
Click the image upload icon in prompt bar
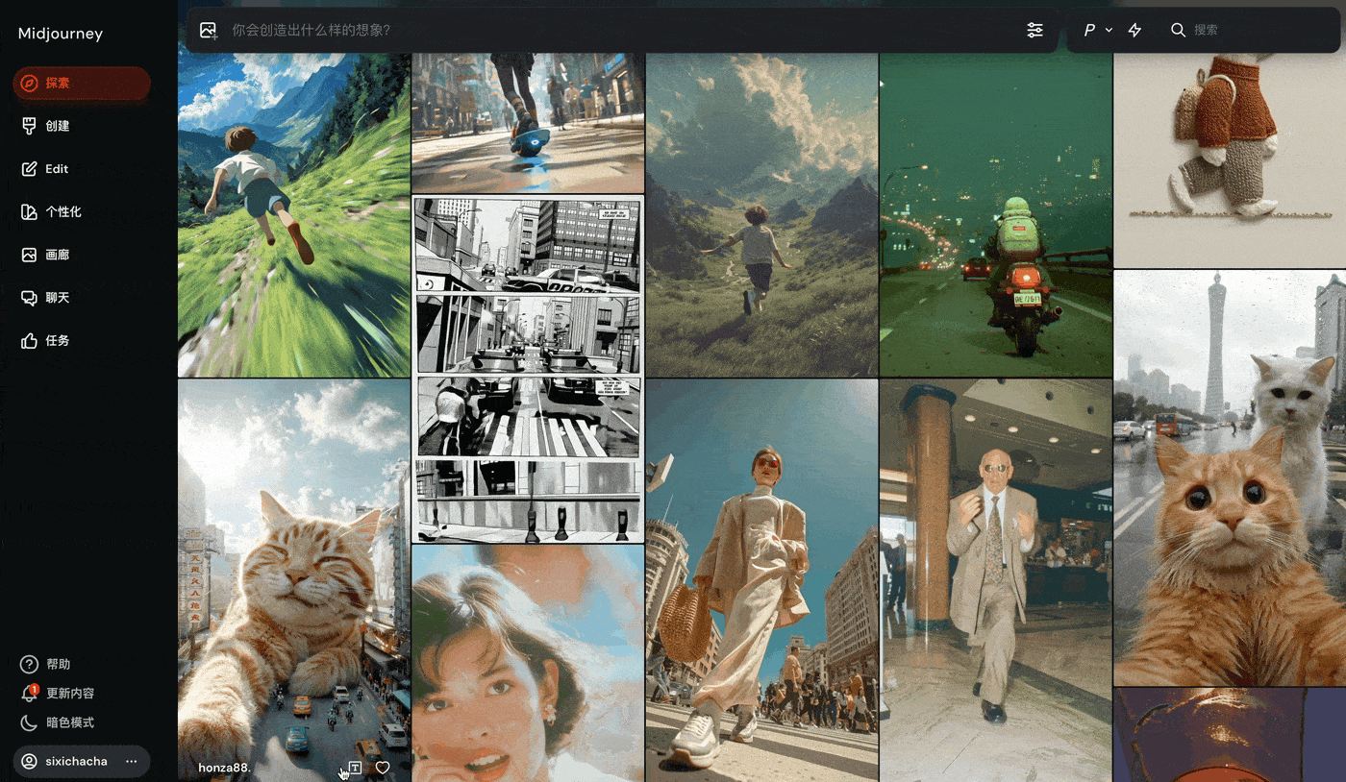point(209,31)
